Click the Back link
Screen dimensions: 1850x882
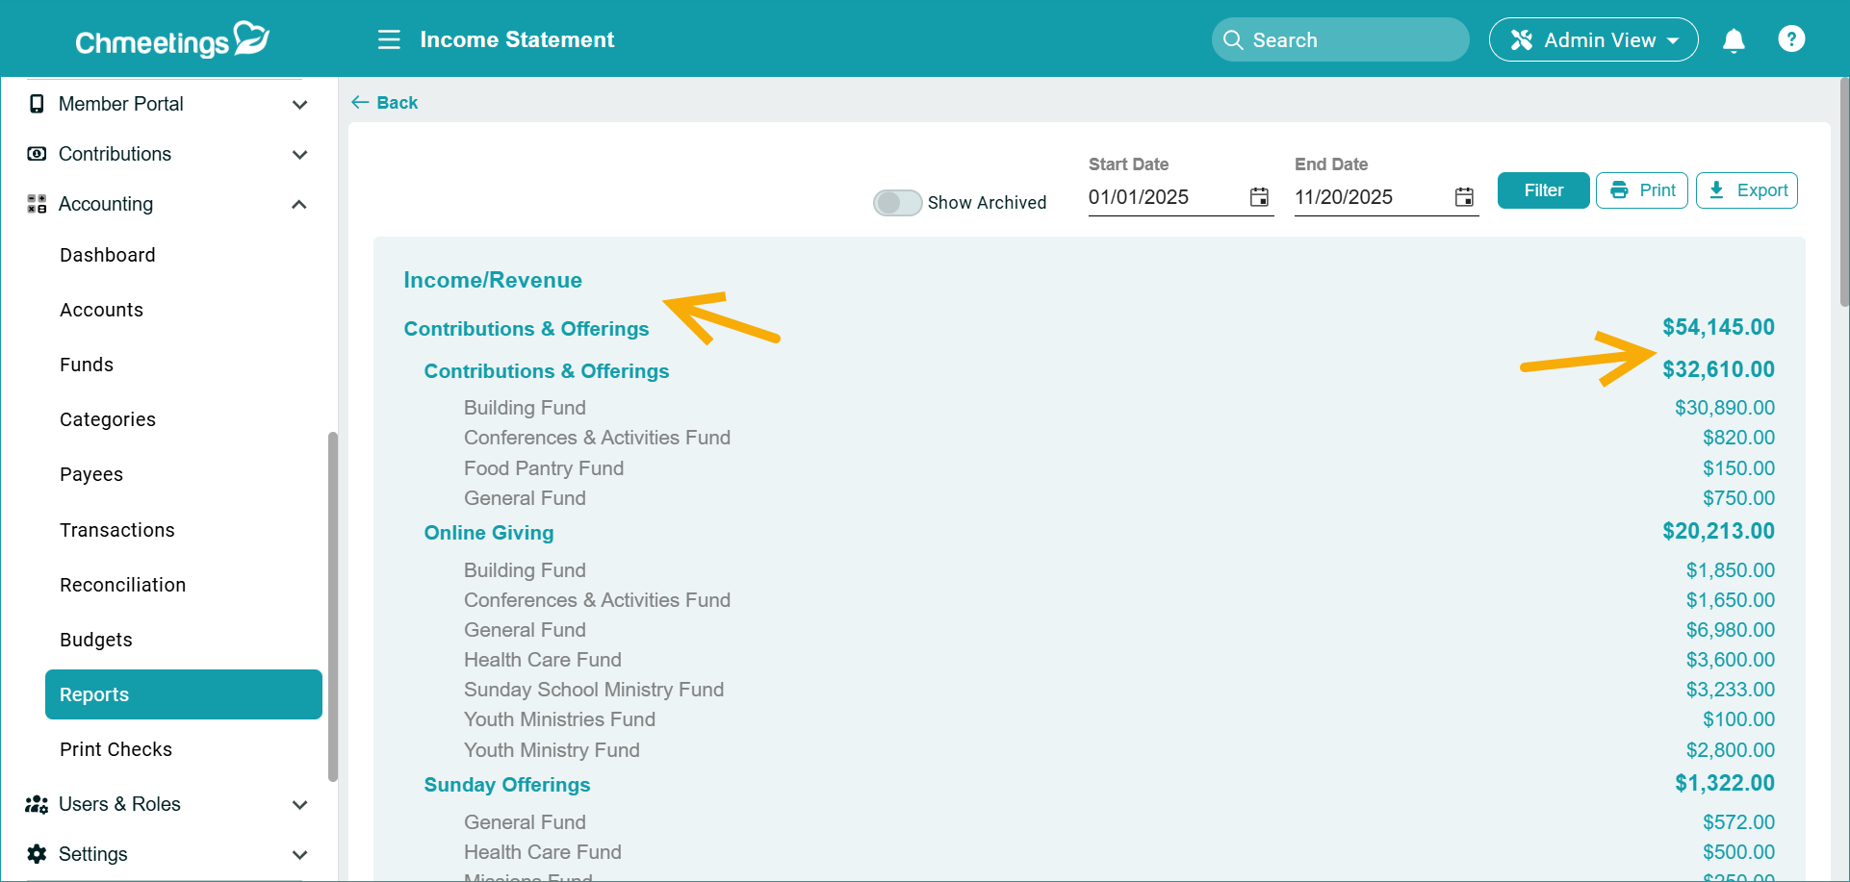[384, 102]
